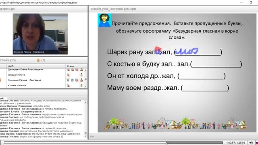Click the raised hand icon beside (1)
Screen dimensions: 258x145
[38, 60]
